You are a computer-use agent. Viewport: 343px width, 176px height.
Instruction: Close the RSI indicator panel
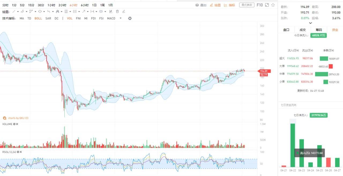[21, 152]
